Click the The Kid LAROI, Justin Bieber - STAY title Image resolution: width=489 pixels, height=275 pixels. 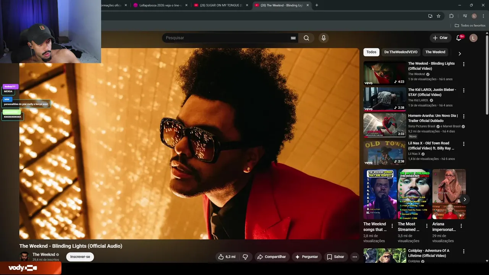[x=432, y=92]
